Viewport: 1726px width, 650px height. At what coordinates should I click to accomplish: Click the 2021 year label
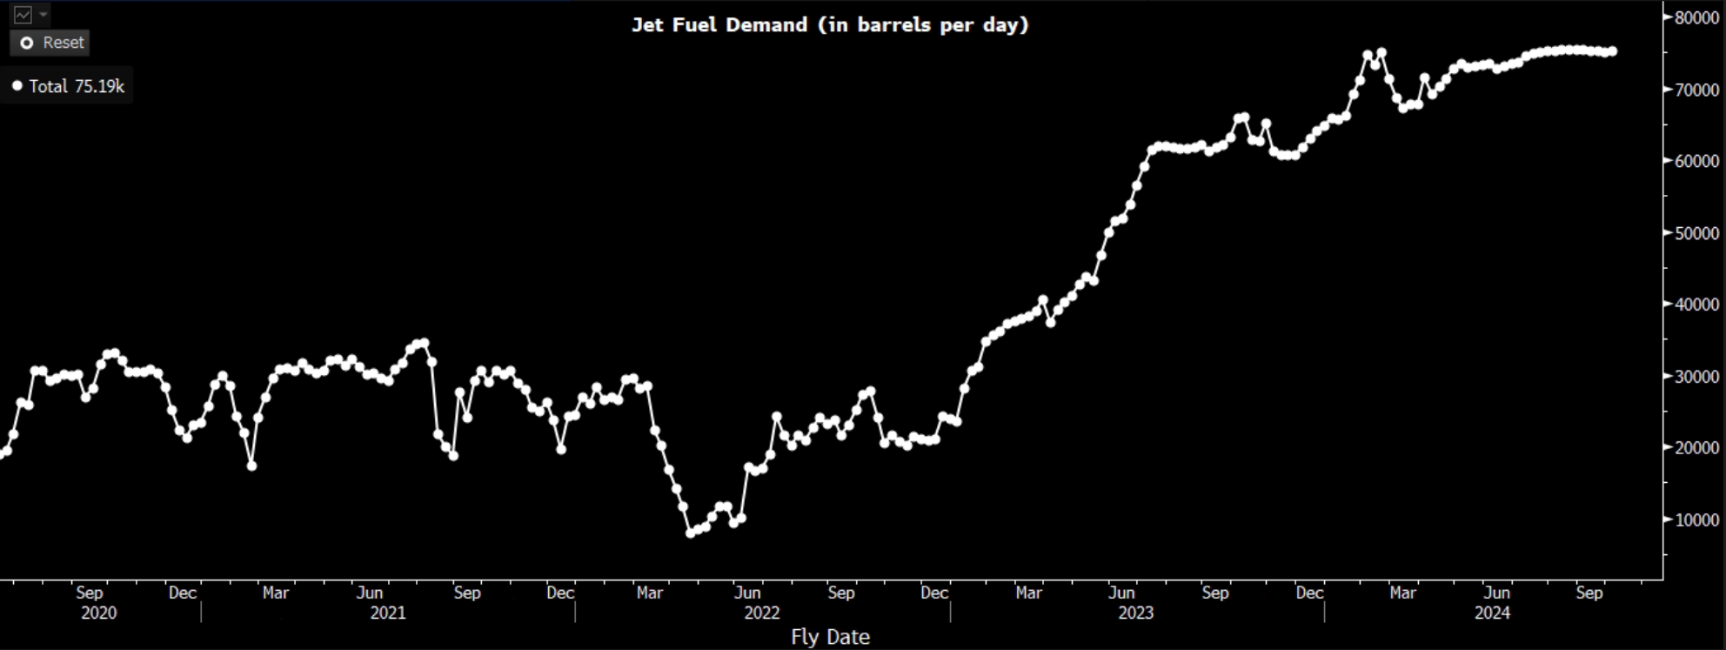388,613
